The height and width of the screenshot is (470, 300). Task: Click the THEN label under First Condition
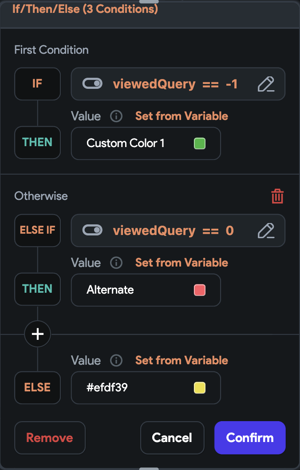click(37, 143)
